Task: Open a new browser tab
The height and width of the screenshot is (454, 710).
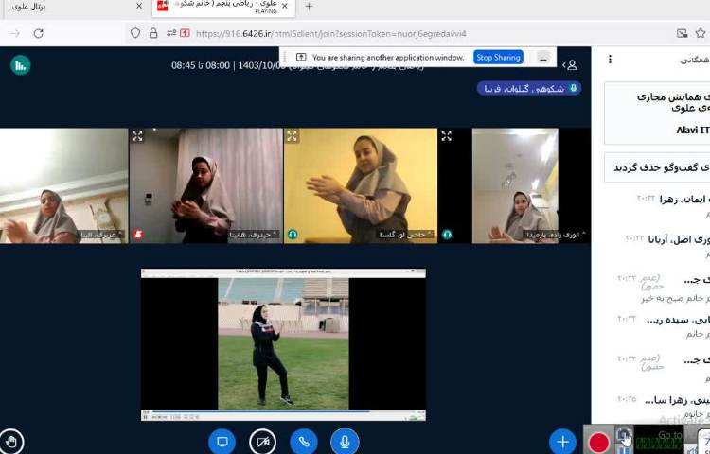Action: (309, 7)
